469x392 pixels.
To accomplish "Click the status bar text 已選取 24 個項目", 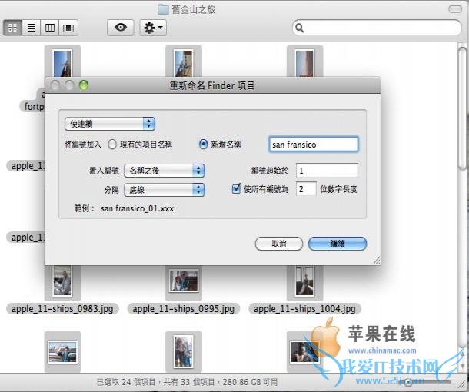I will (x=126, y=382).
